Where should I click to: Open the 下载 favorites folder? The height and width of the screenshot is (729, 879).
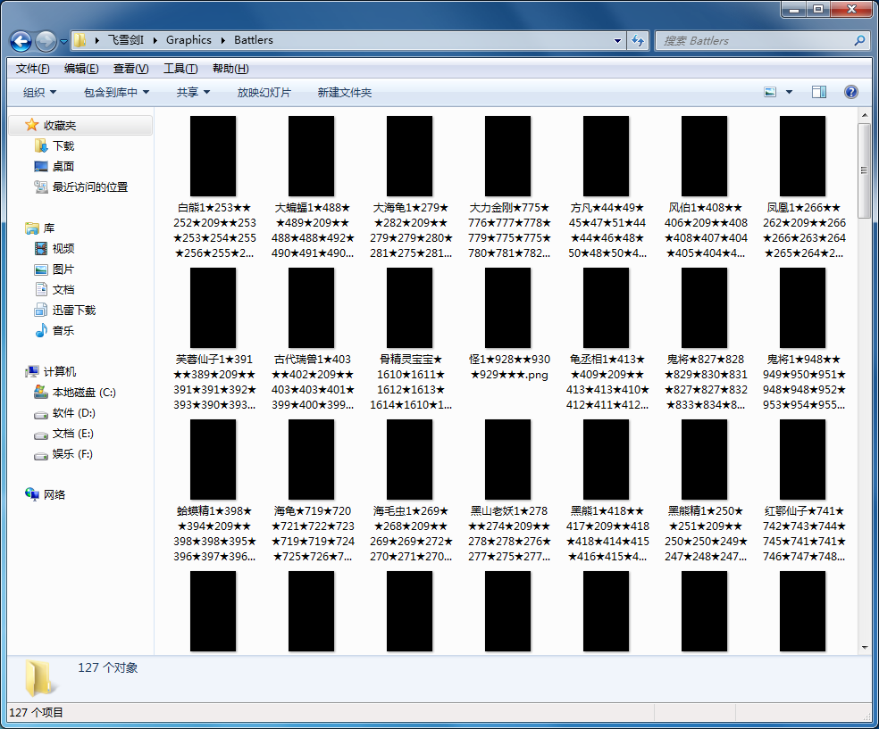[x=63, y=146]
